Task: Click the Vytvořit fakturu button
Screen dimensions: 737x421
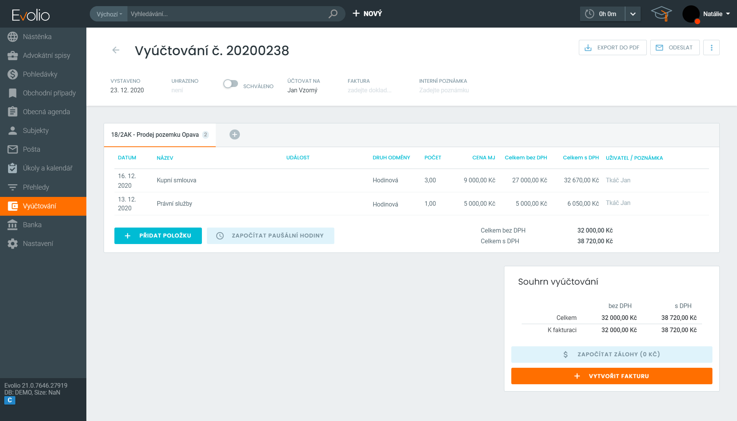Action: 611,376
